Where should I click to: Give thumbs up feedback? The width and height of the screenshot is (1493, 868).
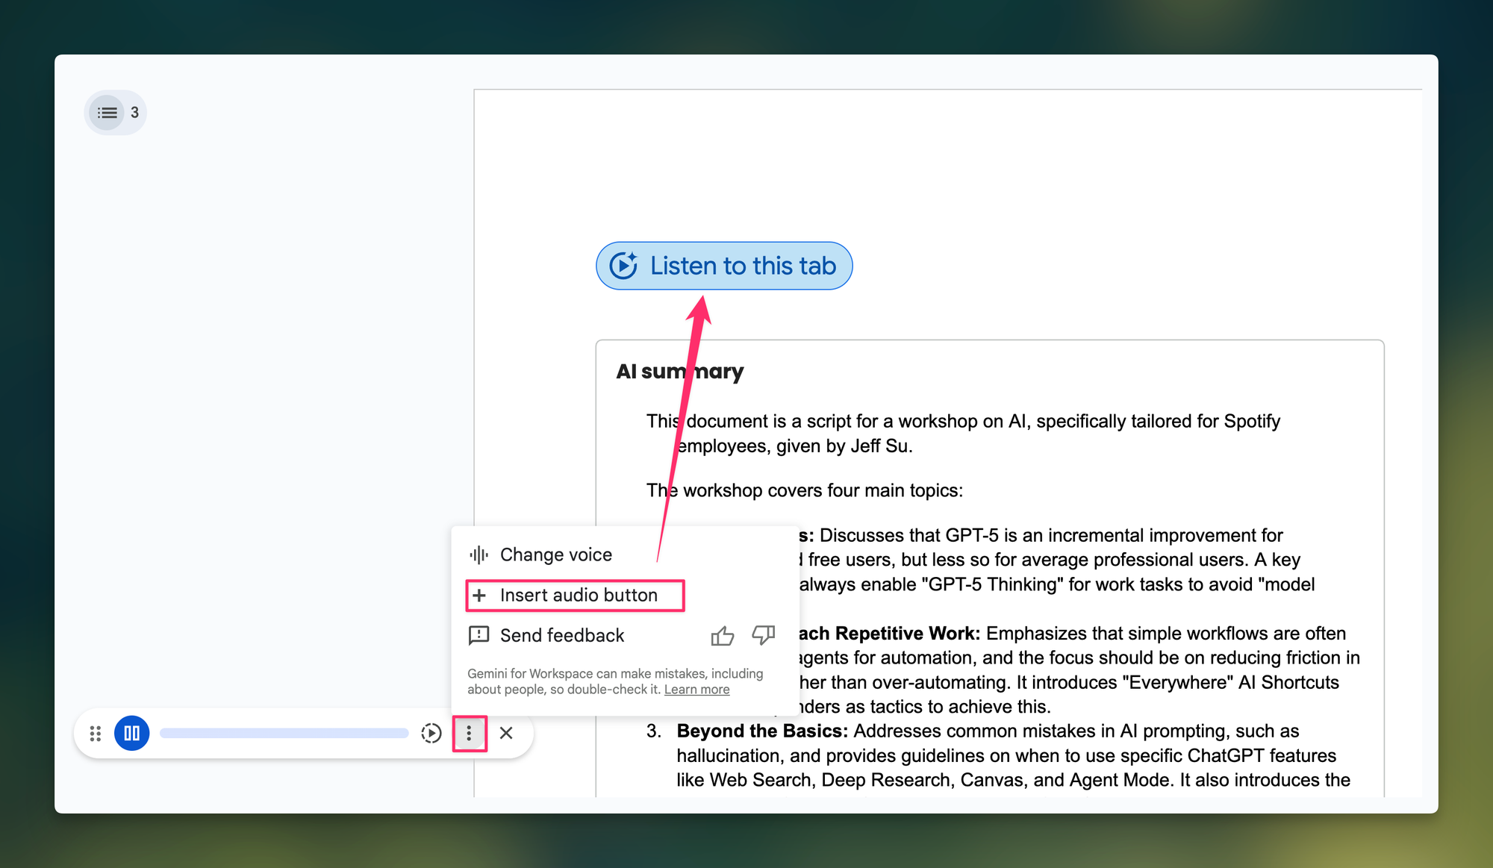point(722,636)
